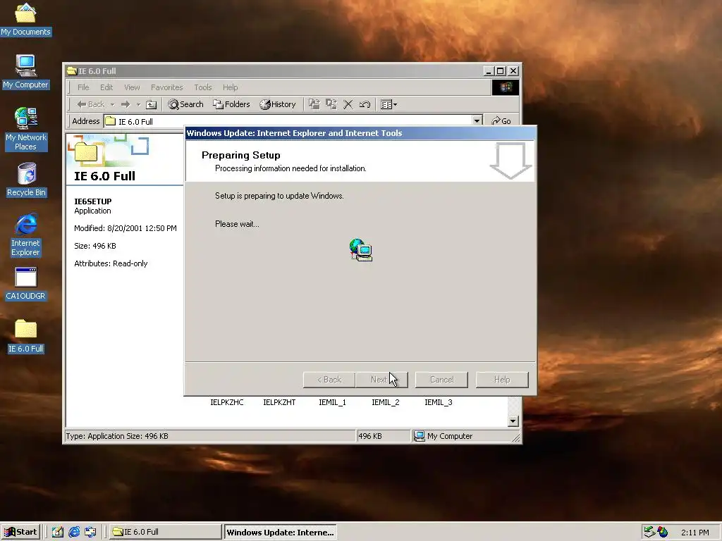The width and height of the screenshot is (722, 541).
Task: Open the Favorites menu
Action: click(x=166, y=87)
